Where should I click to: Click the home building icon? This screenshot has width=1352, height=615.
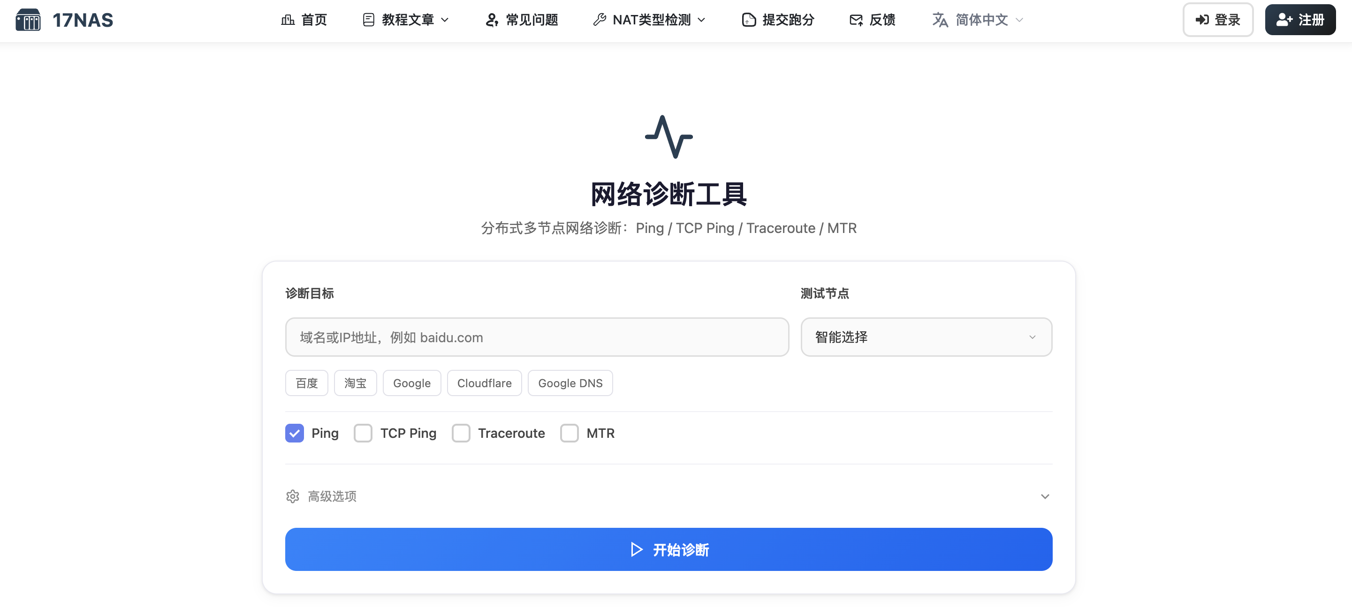click(x=288, y=20)
